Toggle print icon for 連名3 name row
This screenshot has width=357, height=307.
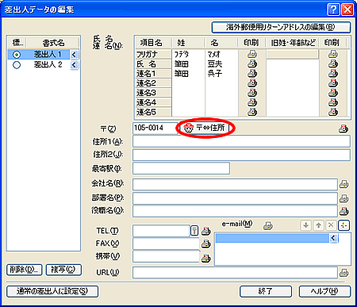tap(252, 93)
